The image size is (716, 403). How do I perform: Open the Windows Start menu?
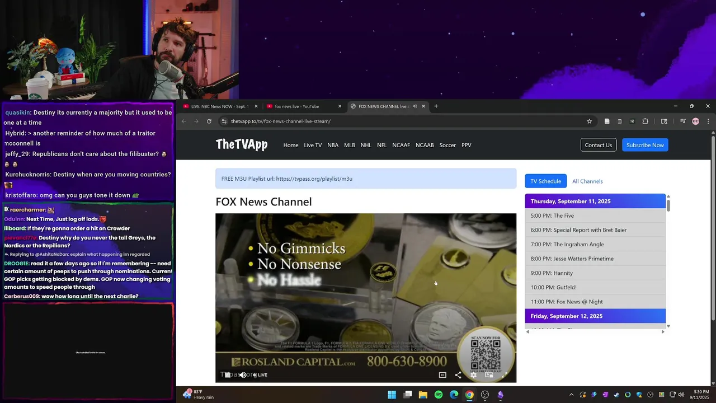coord(392,395)
